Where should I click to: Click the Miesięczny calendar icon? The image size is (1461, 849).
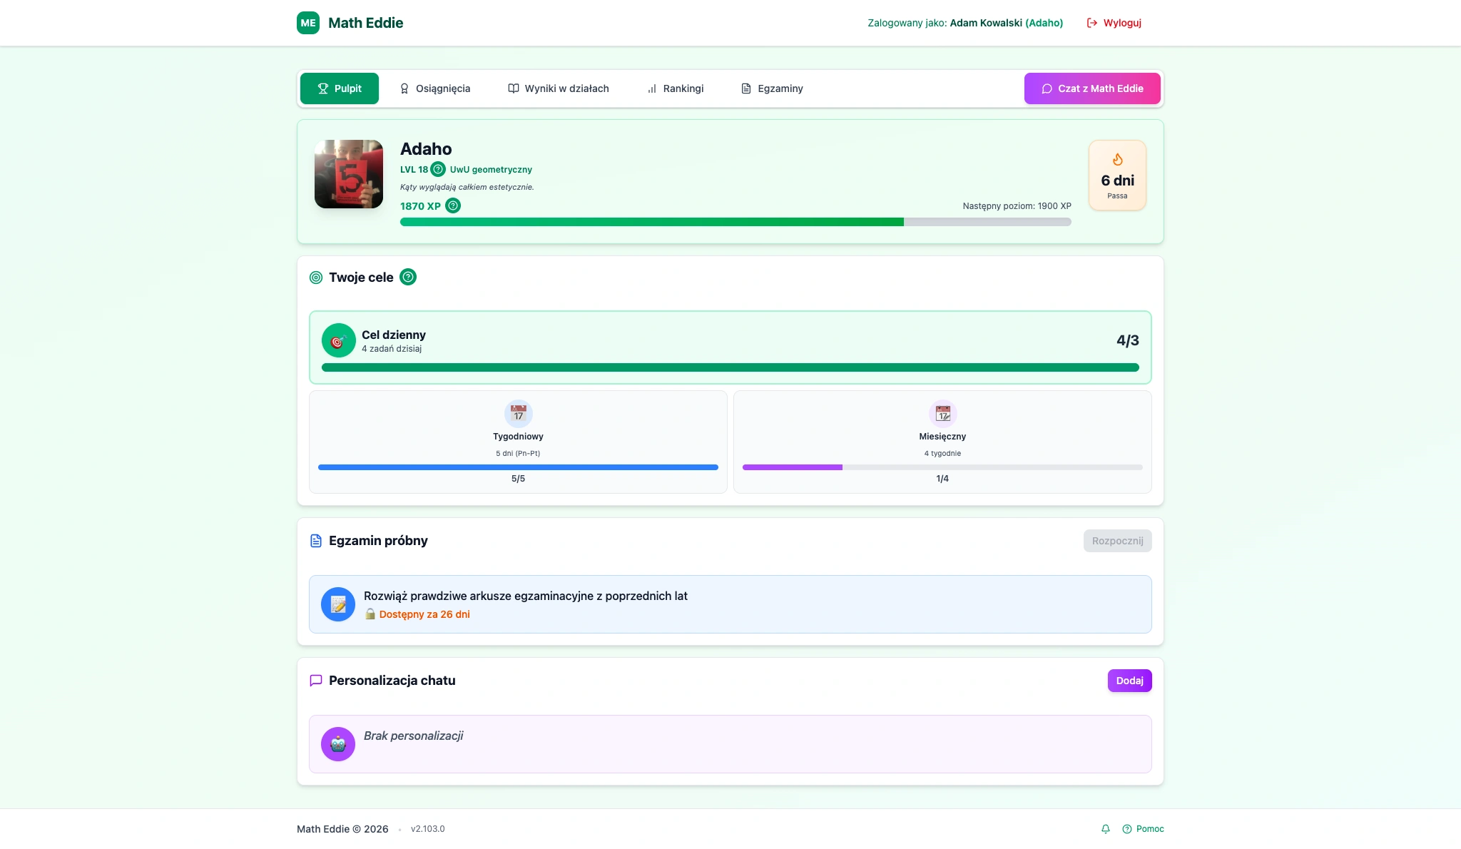pos(943,414)
